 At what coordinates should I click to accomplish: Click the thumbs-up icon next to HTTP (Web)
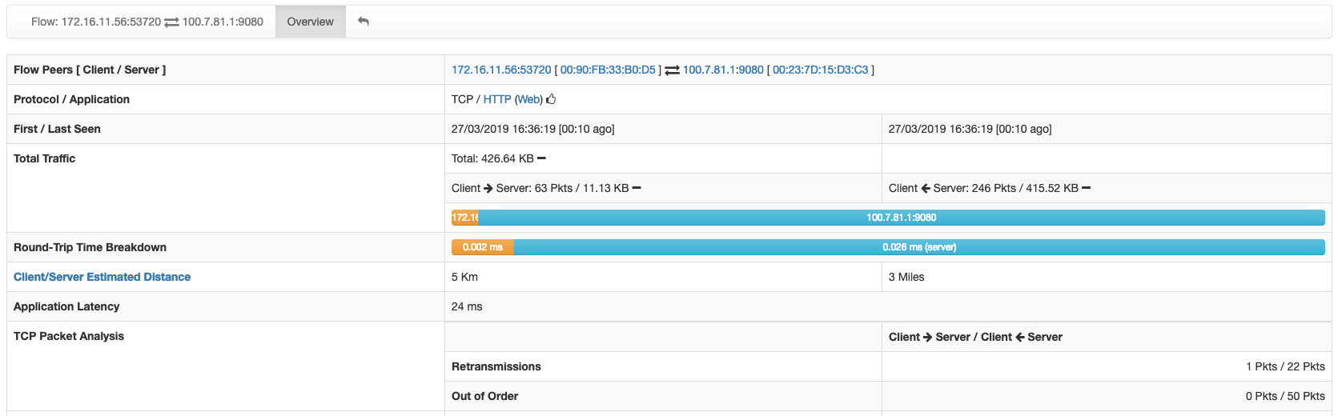click(551, 99)
